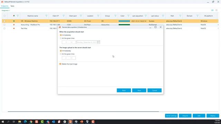Open Chrome from the taskbar
This screenshot has height=124, width=221.
[x=31, y=122]
